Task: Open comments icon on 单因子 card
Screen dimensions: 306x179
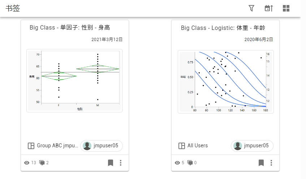Action: pyautogui.click(x=42, y=163)
